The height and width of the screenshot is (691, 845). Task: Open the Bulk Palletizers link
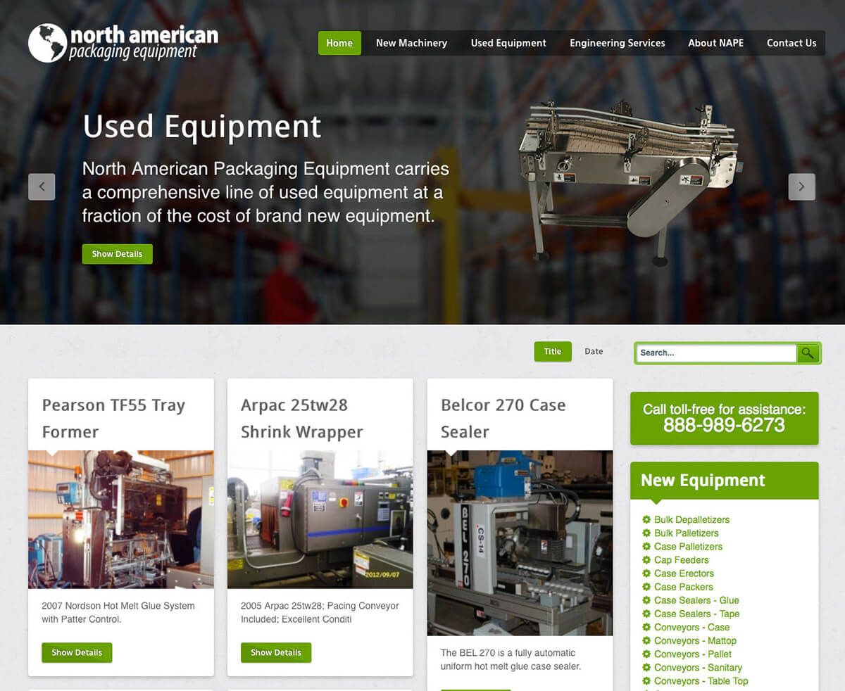(x=687, y=533)
